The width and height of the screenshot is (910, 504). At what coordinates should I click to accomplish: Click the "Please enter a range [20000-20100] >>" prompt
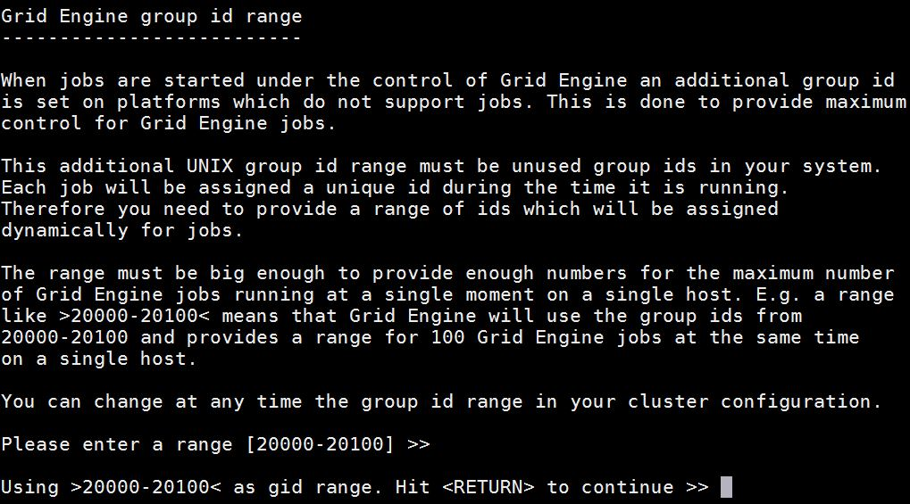(215, 444)
